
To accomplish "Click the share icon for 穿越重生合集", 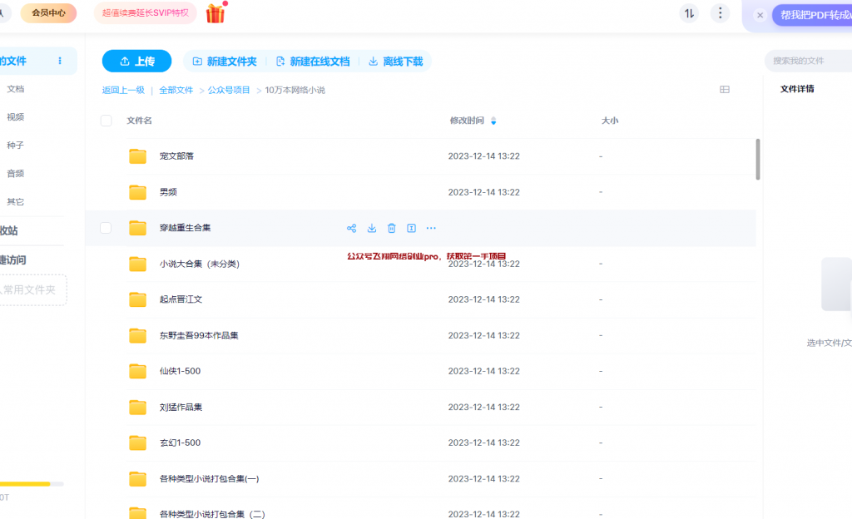I will pos(351,228).
